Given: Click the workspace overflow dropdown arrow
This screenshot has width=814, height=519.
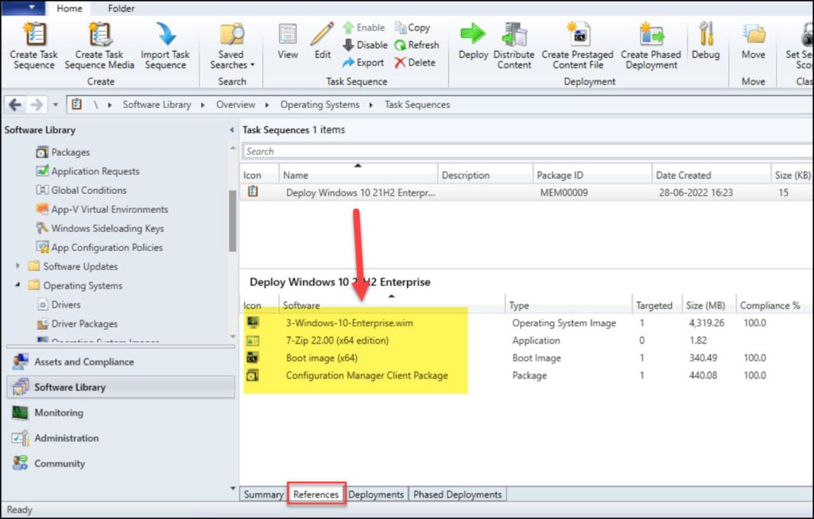Looking at the screenshot, I should tap(232, 488).
